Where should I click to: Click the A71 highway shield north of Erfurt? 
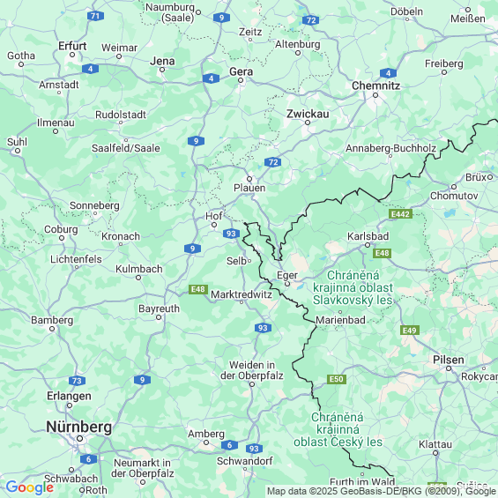(95, 16)
